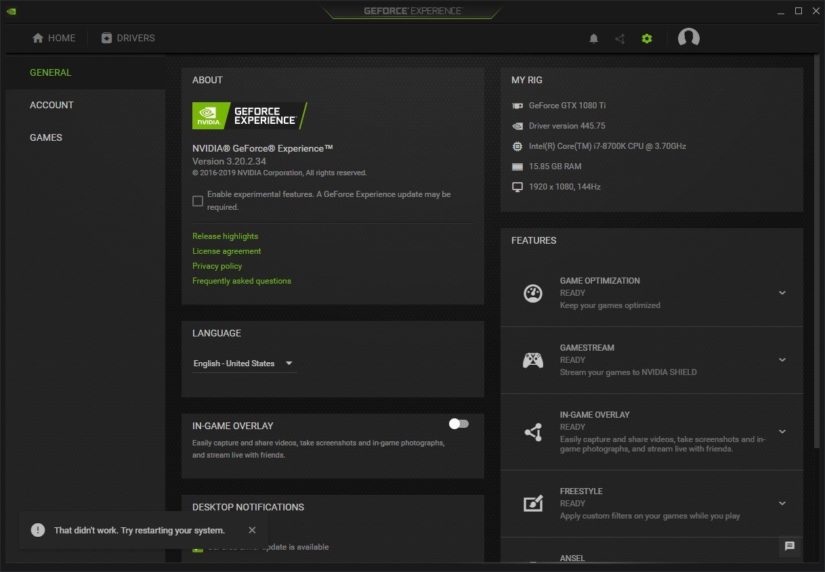The height and width of the screenshot is (572, 825).
Task: Expand In-Game Overlay feature details
Action: [782, 432]
